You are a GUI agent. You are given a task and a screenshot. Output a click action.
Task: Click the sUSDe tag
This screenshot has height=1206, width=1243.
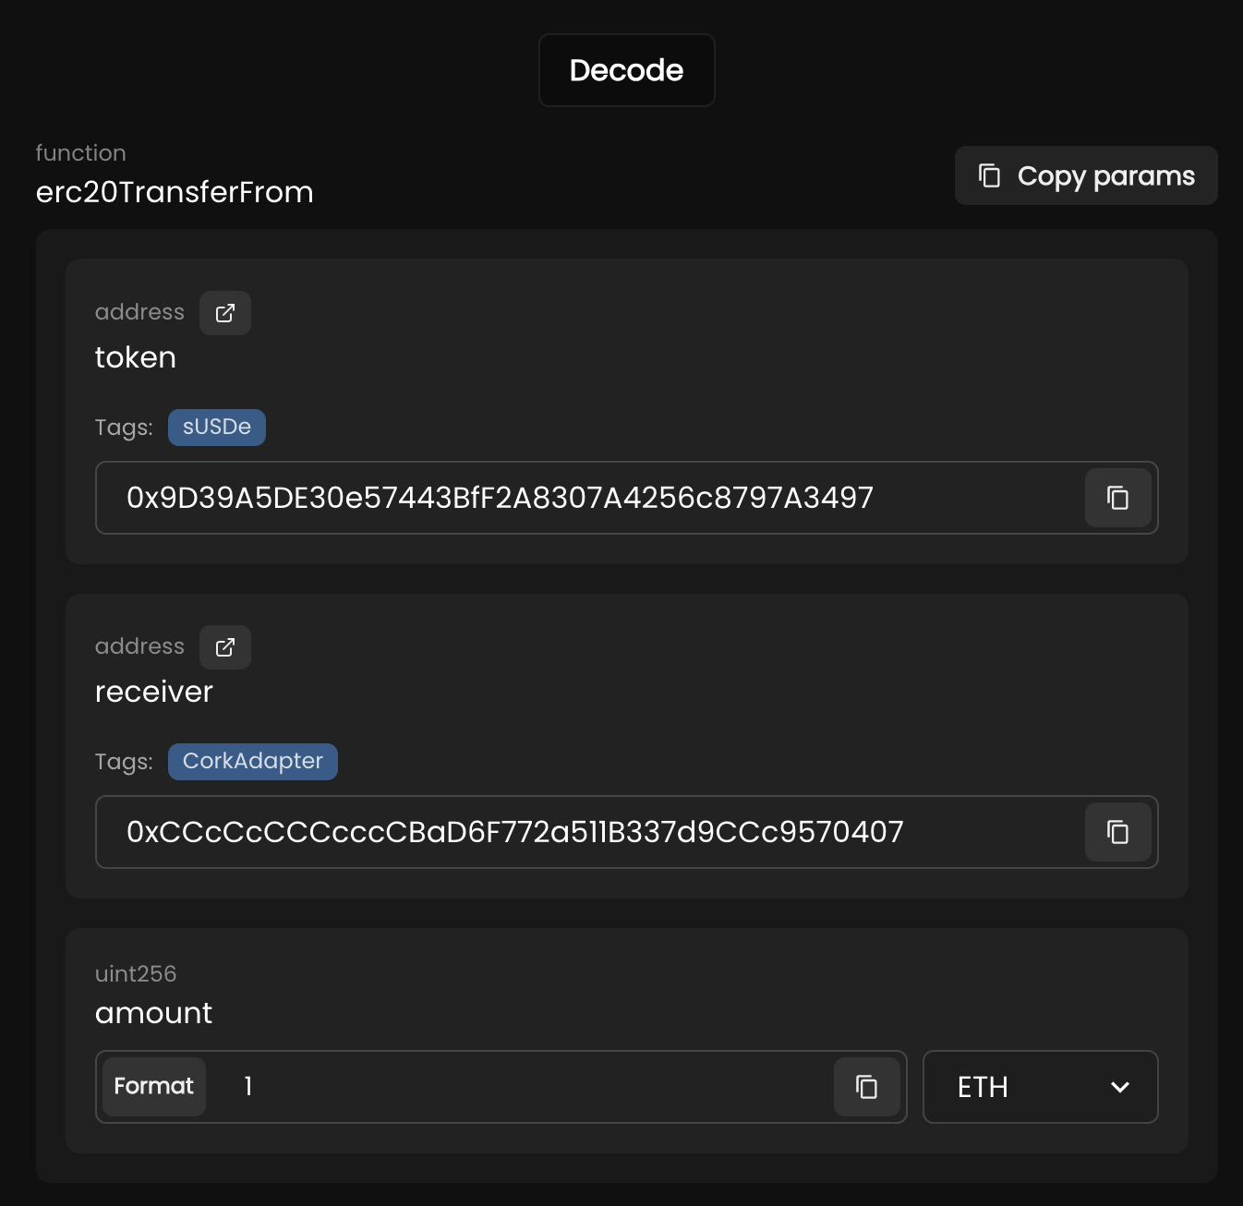tap(217, 428)
